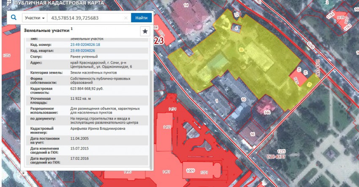The height and width of the screenshot is (187, 359).
Task: Click the small parcel numbered 6
Action: 236,28
